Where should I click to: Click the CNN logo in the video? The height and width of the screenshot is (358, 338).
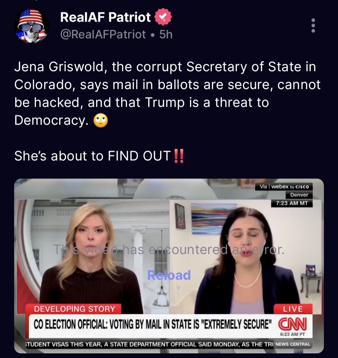pos(293,324)
